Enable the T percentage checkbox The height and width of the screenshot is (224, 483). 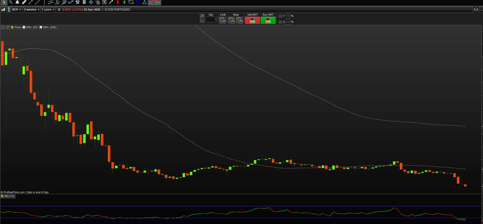(280, 16)
